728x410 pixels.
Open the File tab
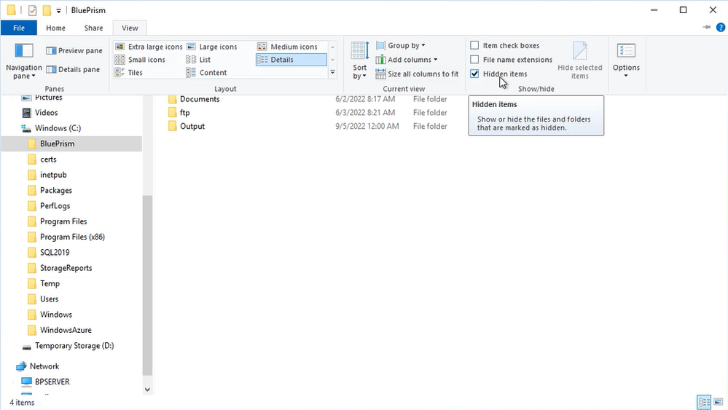pyautogui.click(x=19, y=28)
